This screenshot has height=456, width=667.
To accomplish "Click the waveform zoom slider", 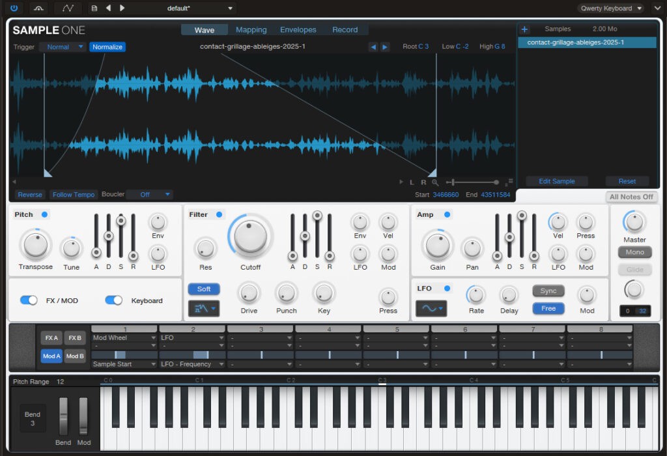I will pos(472,182).
